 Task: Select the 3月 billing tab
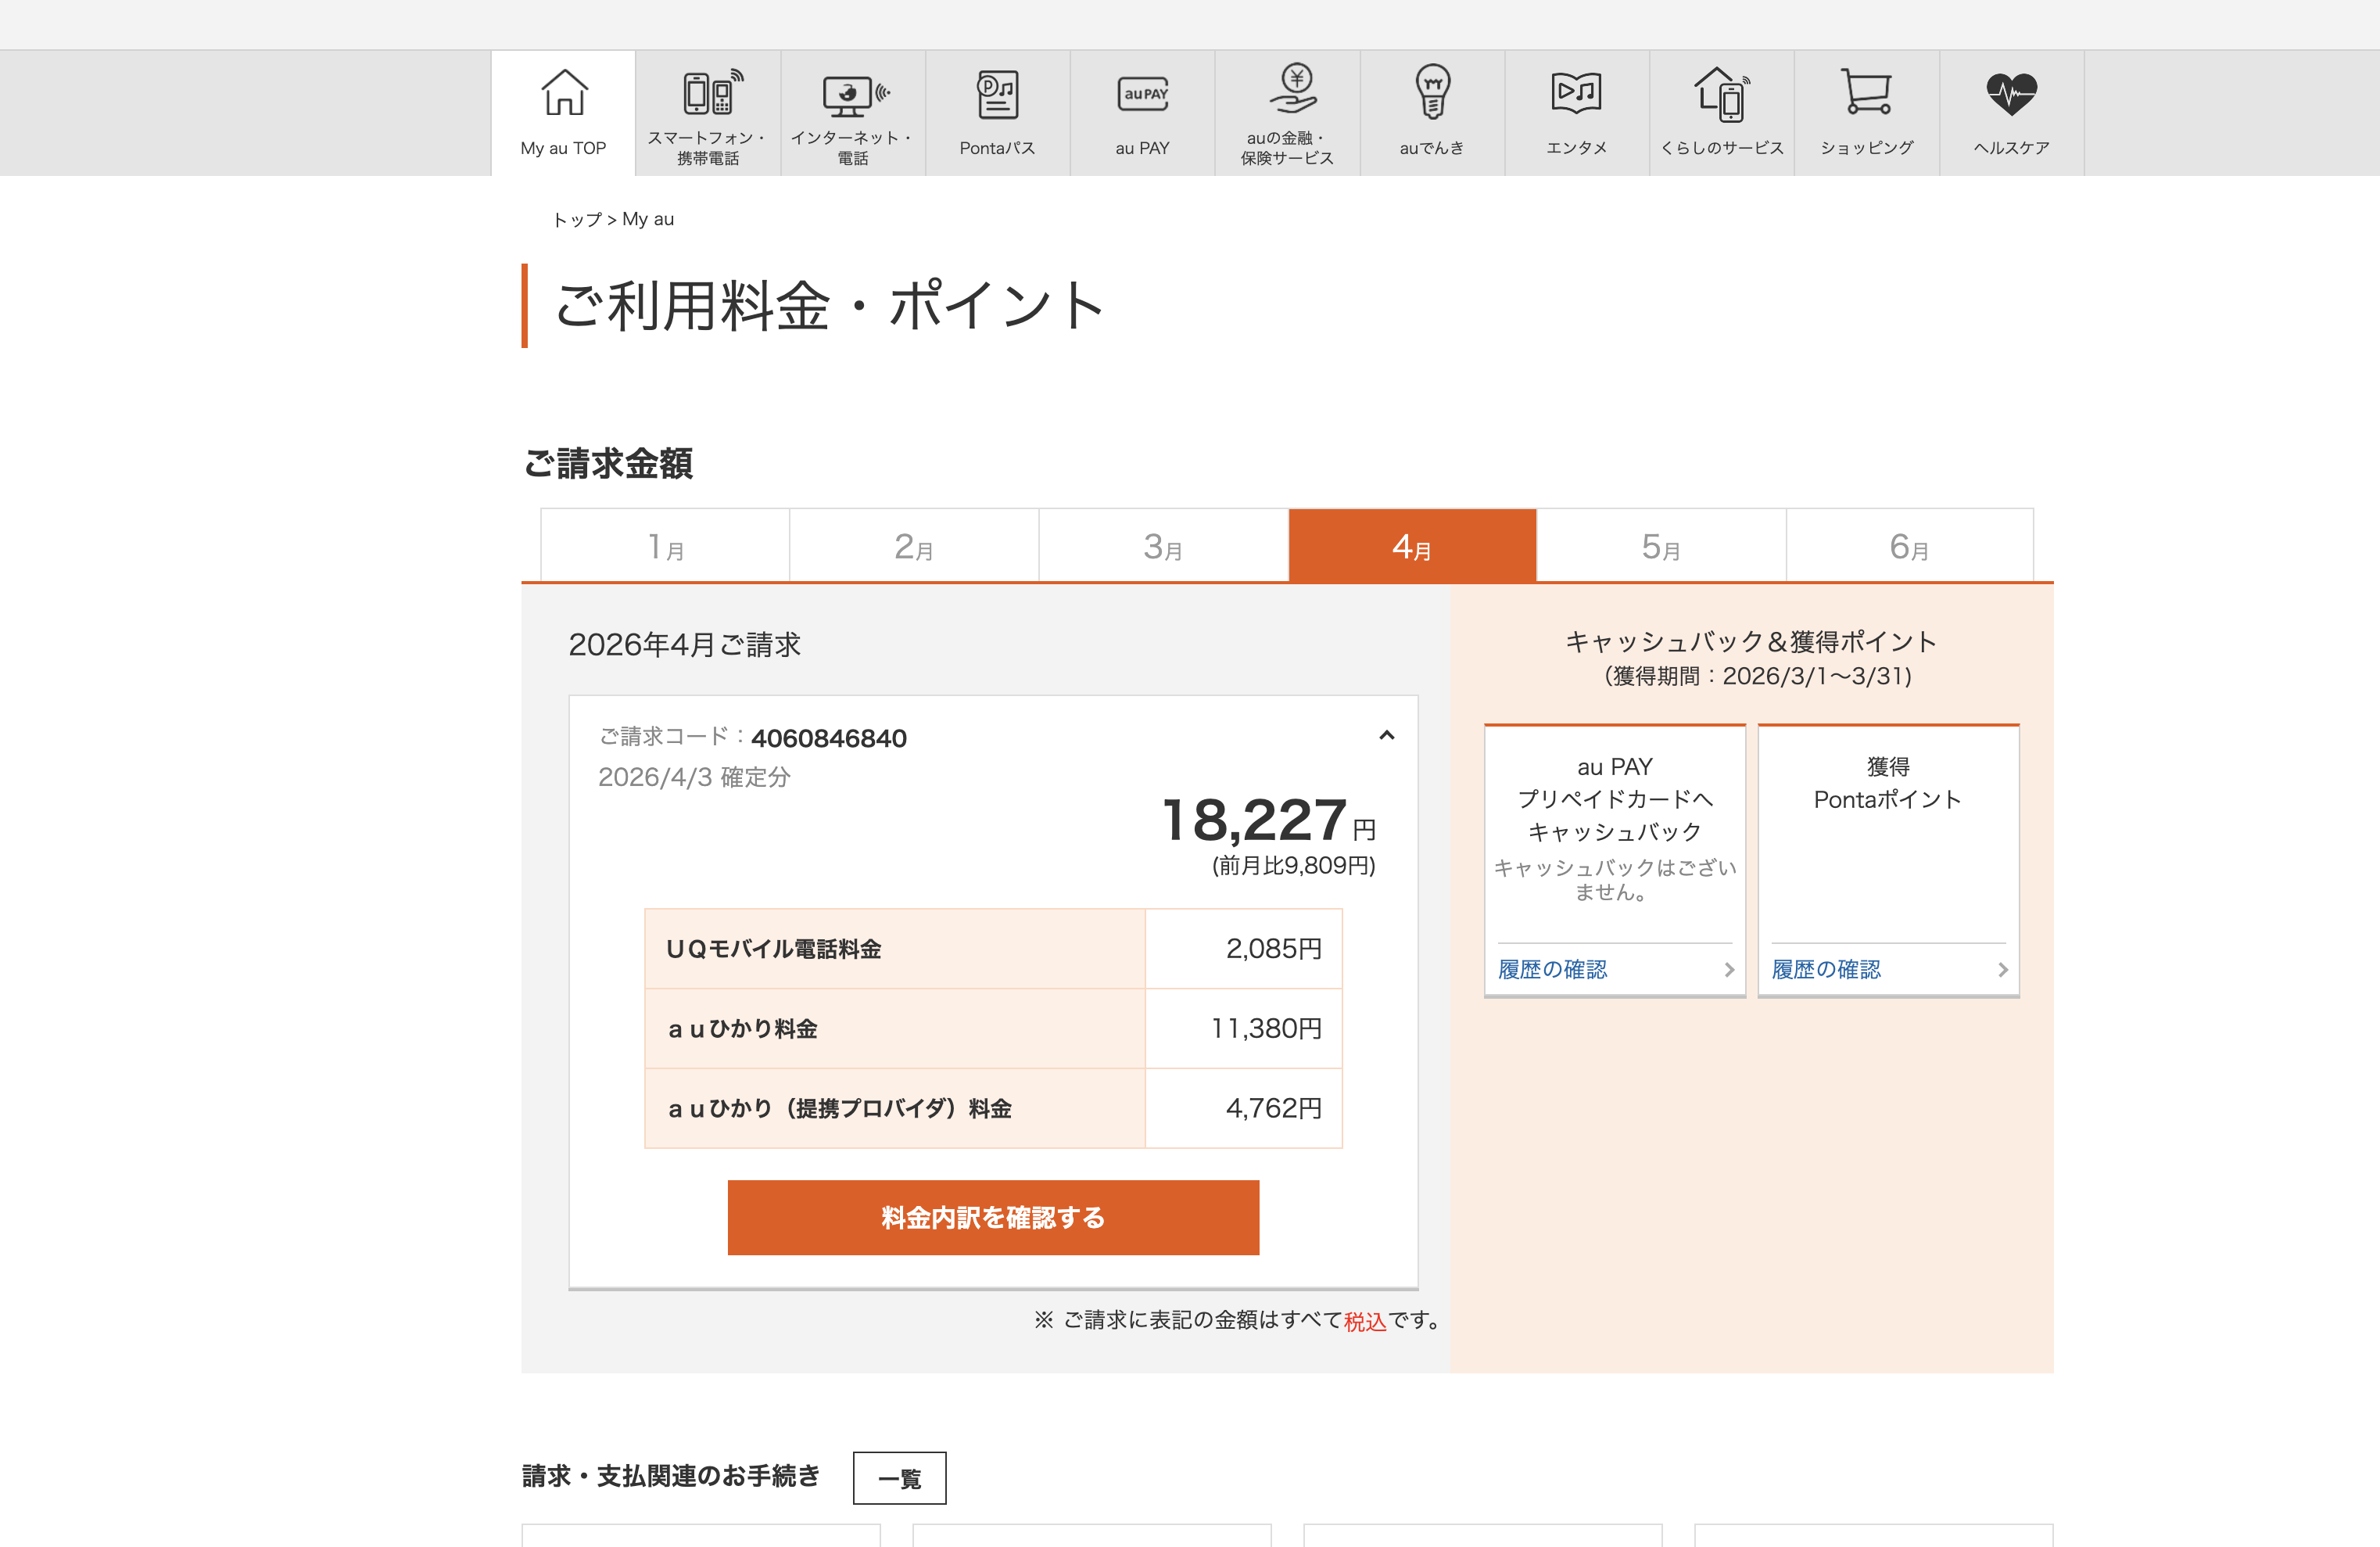(1163, 546)
